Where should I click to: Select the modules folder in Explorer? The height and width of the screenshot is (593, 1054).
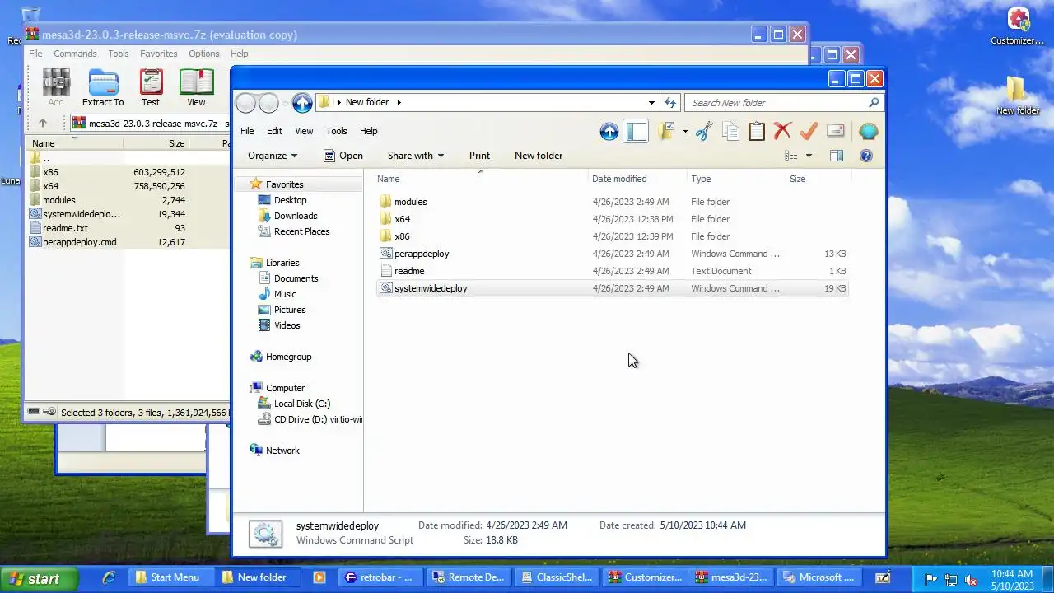(x=613, y=202)
